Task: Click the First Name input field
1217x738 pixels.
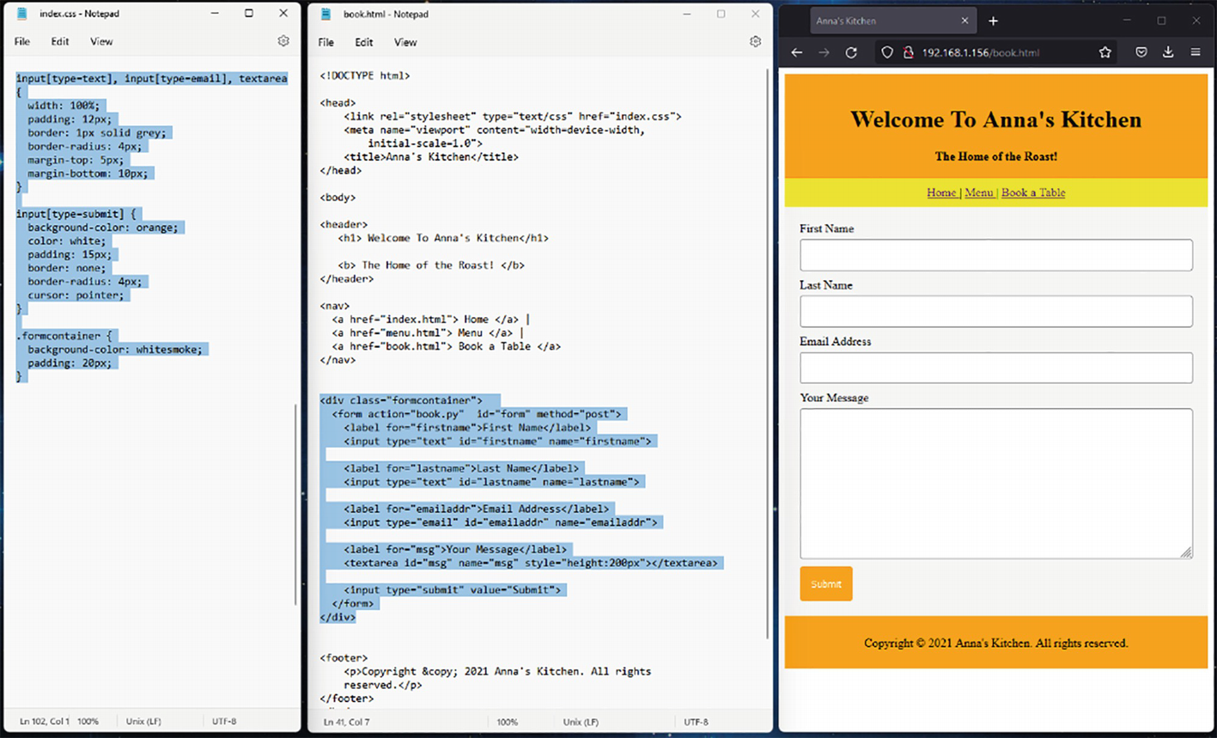Action: click(995, 255)
